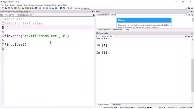Browse a working directory folder icon
Image resolution: width=194 pixels, height=109 pixels.
pyautogui.click(x=189, y=8)
